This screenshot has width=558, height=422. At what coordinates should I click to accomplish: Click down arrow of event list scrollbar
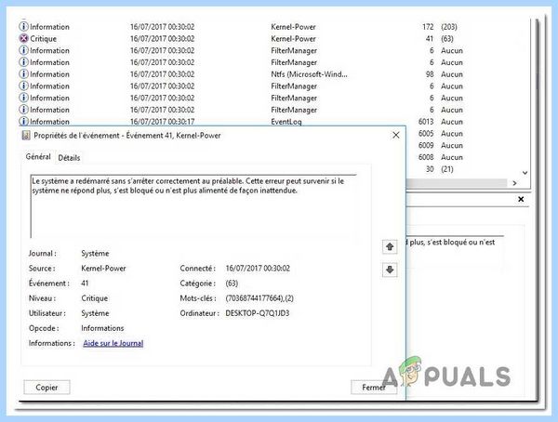coord(525,173)
